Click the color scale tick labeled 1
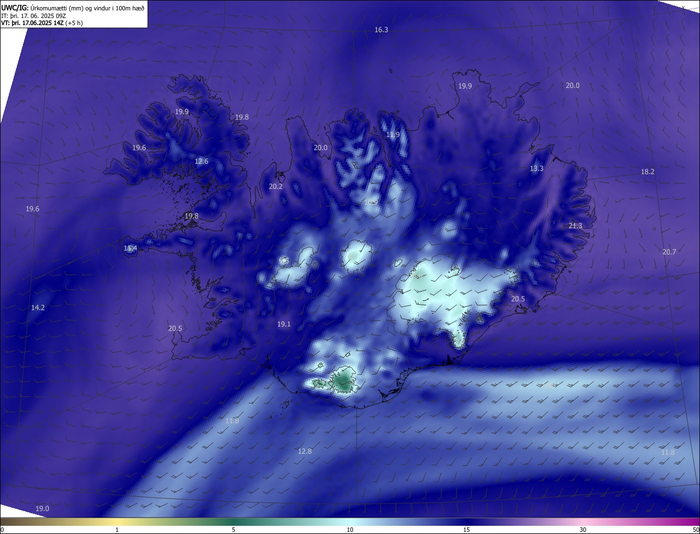Image resolution: width=700 pixels, height=534 pixels. pos(117,530)
